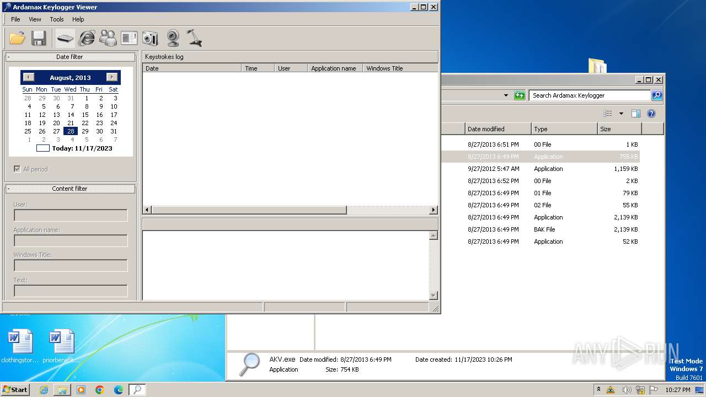Click the Windows Title filter field
Viewport: 706px width, 397px height.
71,266
